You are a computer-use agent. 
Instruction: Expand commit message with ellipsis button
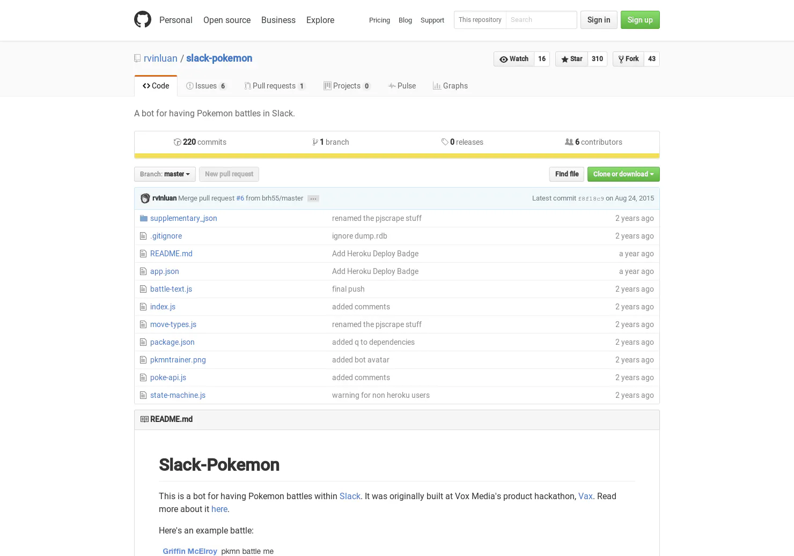click(x=313, y=199)
